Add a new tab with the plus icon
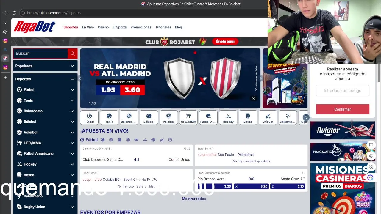The width and height of the screenshot is (381, 214). 5,78
